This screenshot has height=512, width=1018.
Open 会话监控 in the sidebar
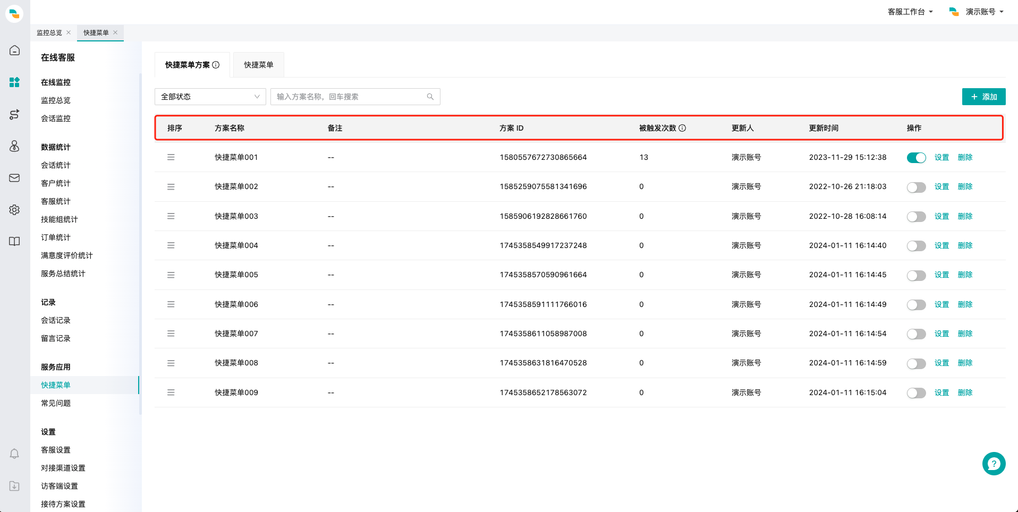point(56,118)
